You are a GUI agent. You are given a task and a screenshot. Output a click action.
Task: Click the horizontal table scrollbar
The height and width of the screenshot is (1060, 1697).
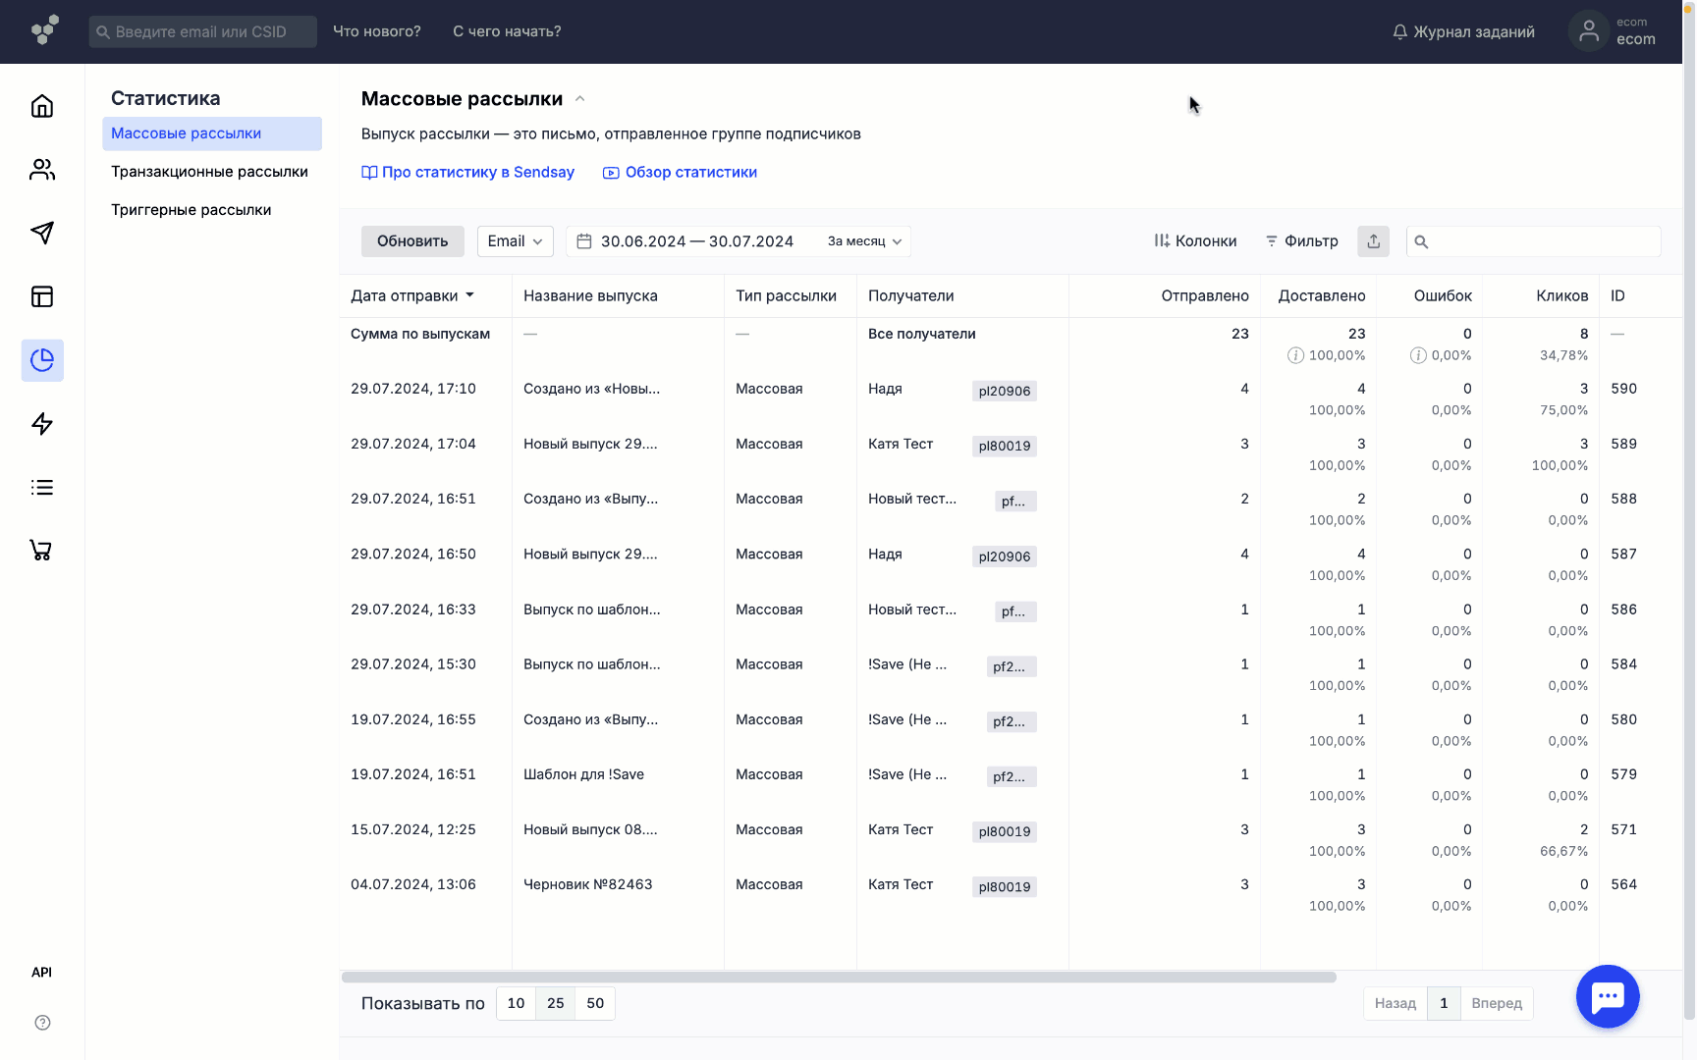pyautogui.click(x=839, y=978)
